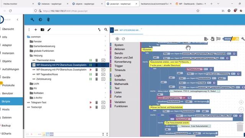The width and height of the screenshot is (245, 138).
Task: Bookmark this page with star icon
Action: (x=198, y=11)
